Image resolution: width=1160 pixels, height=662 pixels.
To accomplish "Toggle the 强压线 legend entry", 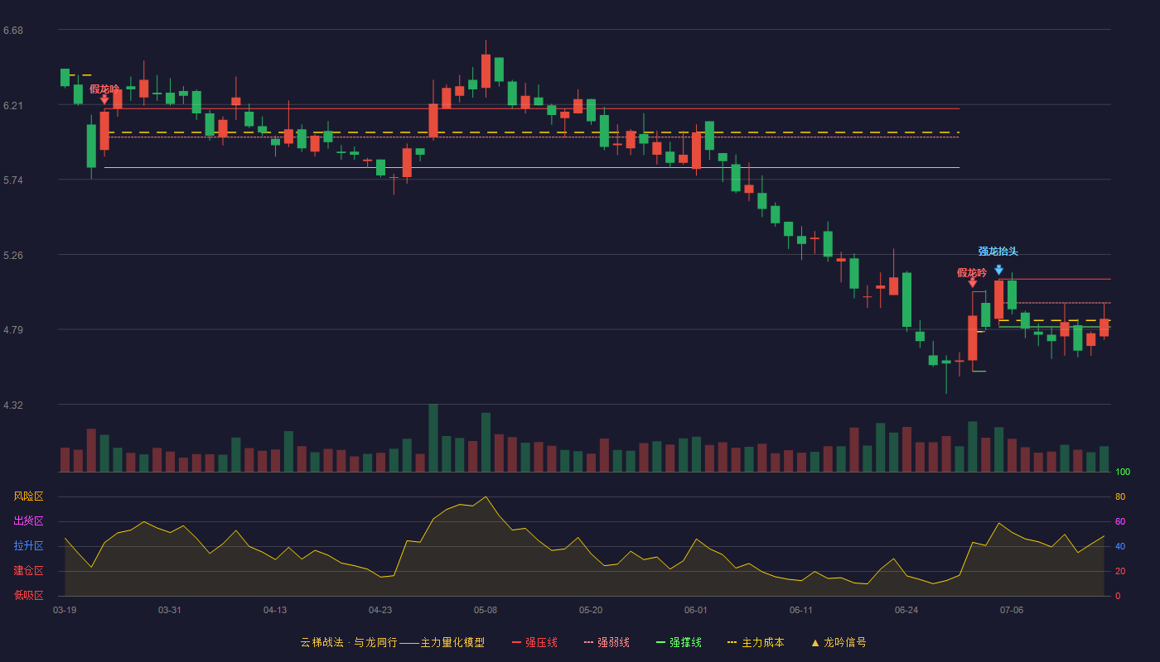I will coord(534,642).
